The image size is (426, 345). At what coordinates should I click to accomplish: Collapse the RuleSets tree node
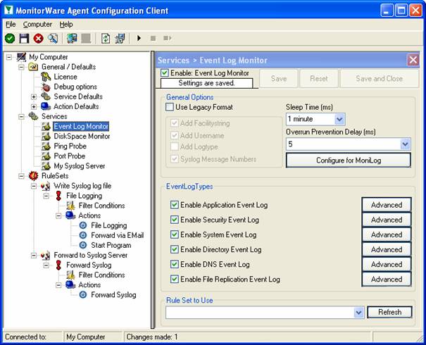pos(21,176)
